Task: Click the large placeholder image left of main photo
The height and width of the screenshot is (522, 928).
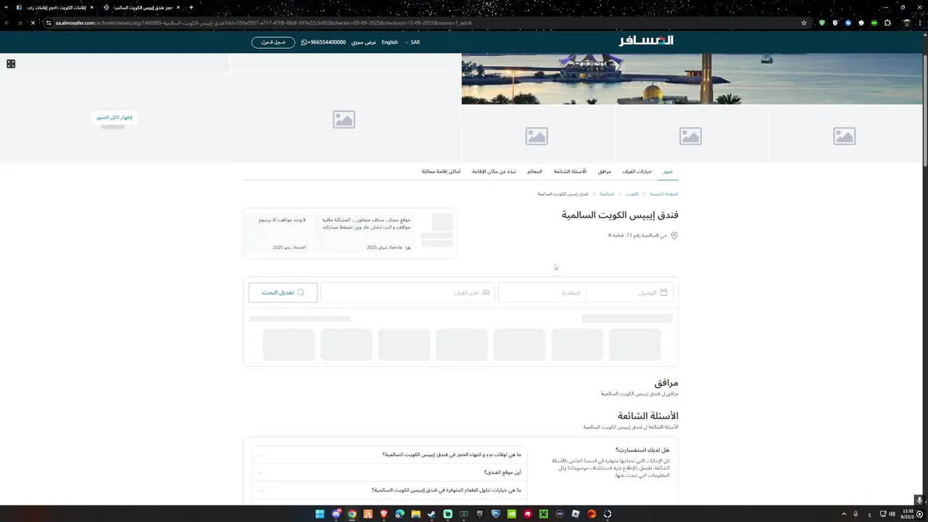Action: click(x=344, y=119)
